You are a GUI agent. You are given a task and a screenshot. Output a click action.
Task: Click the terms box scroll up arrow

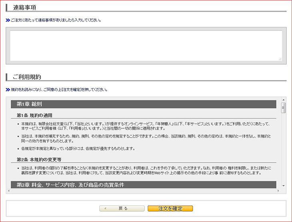(x=284, y=100)
